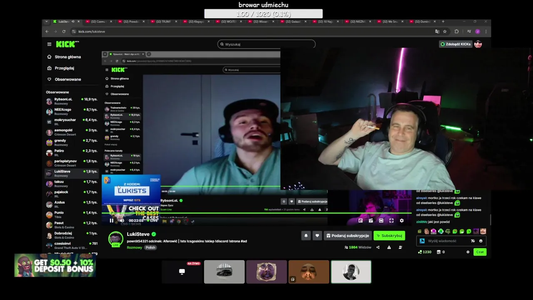The image size is (533, 300).
Task: Mute the stream volume
Action: tap(122, 220)
